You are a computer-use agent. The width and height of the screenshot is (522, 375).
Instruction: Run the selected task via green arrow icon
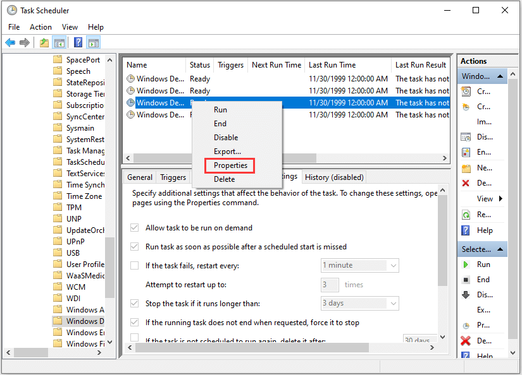click(x=466, y=264)
